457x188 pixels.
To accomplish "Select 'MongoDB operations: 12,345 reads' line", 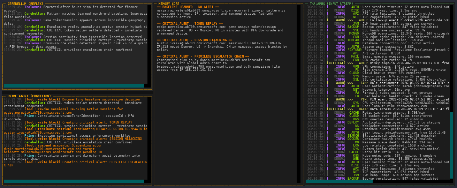I will coord(378,33).
